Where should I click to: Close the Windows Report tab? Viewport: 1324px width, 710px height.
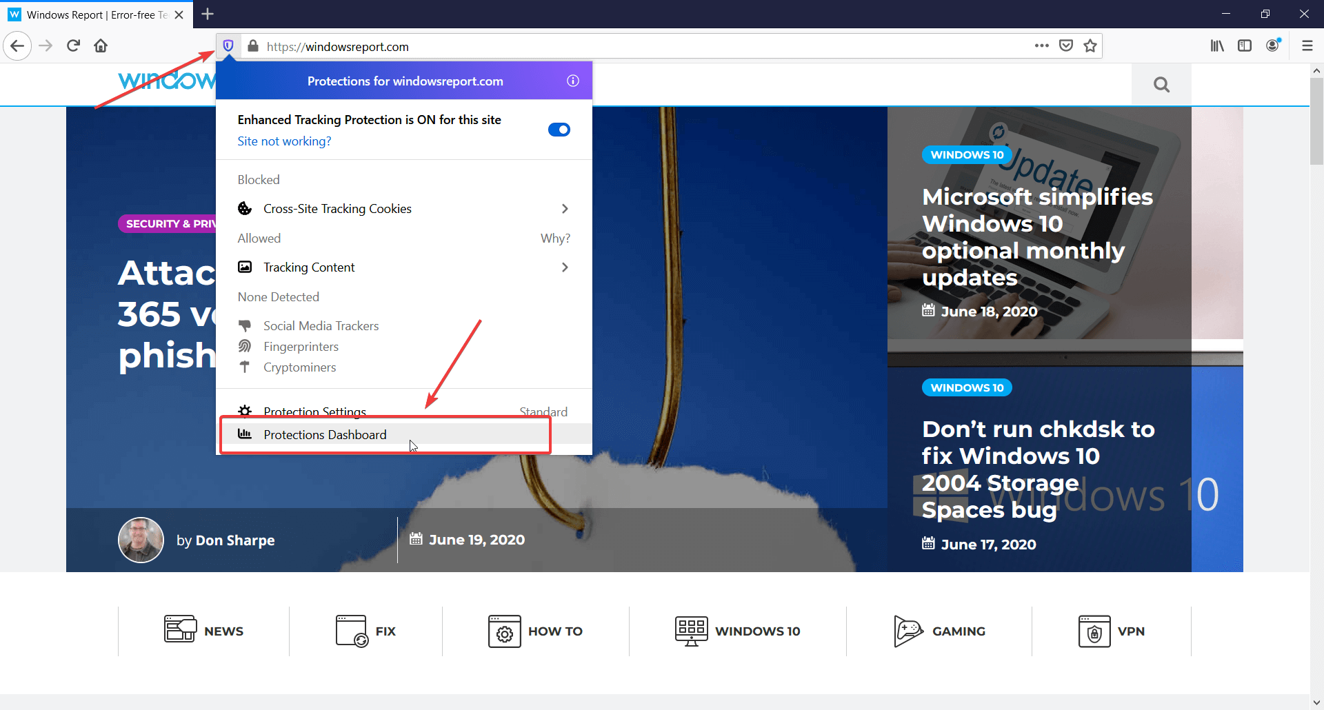[x=179, y=14]
